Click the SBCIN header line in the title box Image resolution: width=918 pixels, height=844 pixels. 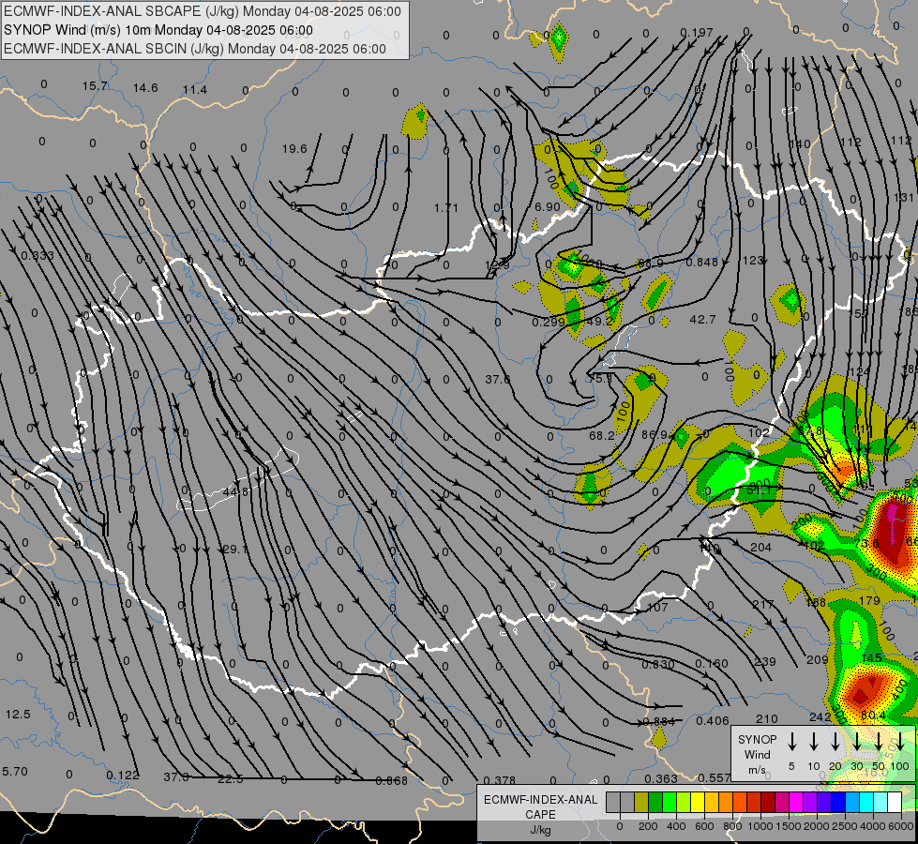click(195, 49)
